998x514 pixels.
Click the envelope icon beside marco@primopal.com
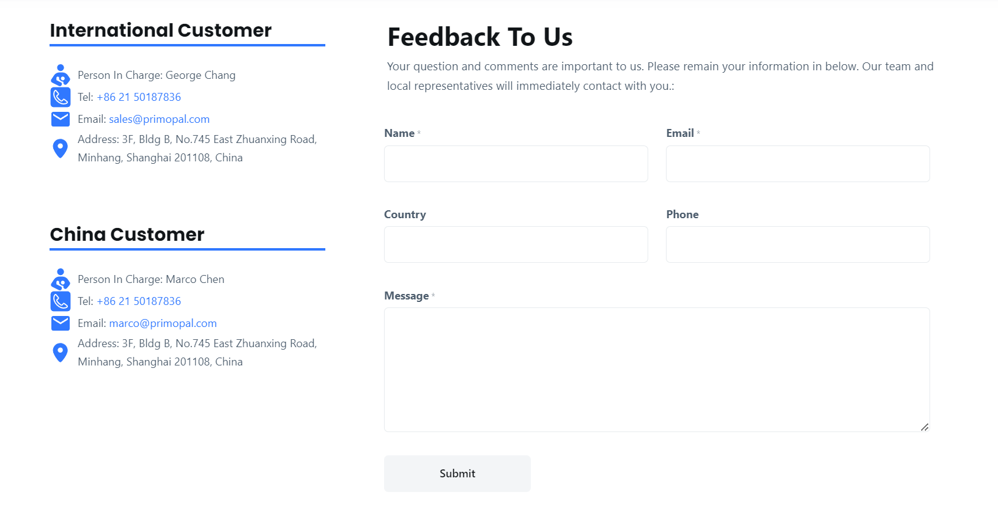tap(61, 323)
